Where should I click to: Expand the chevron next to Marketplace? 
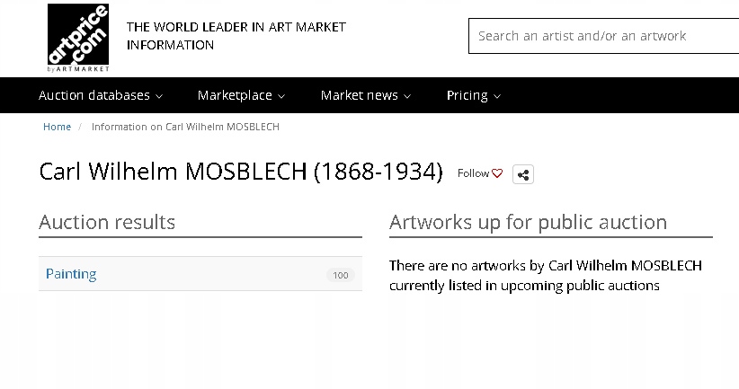tap(281, 96)
